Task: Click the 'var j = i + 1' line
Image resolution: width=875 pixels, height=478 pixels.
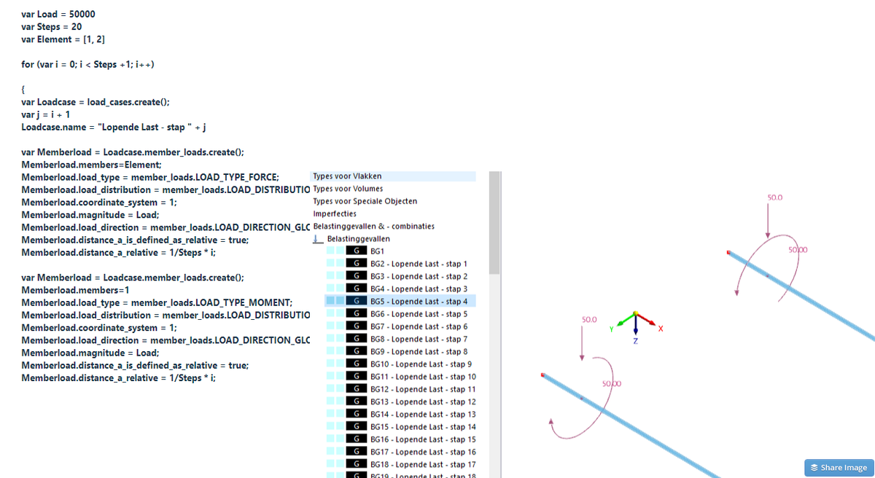Action: click(46, 114)
